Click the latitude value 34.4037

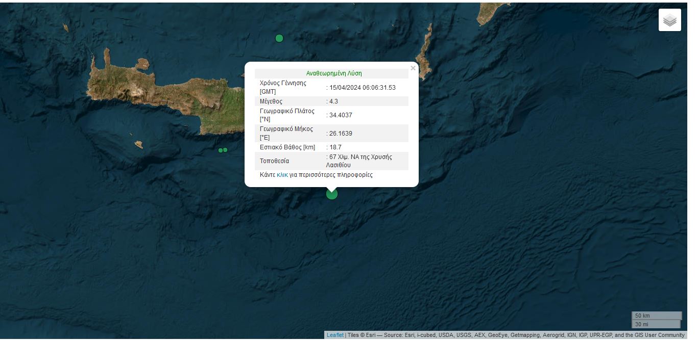click(x=341, y=115)
